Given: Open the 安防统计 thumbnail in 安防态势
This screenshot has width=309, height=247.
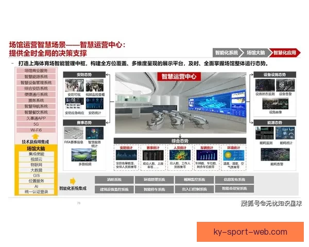Looking at the screenshot, I should [x=95, y=103].
